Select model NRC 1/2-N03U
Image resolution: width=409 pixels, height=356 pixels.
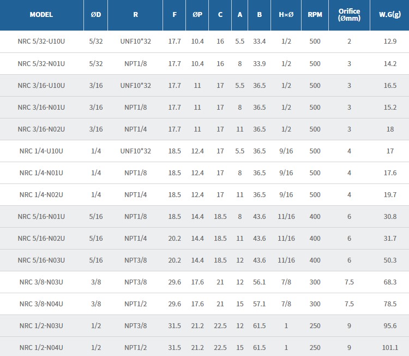click(x=41, y=325)
